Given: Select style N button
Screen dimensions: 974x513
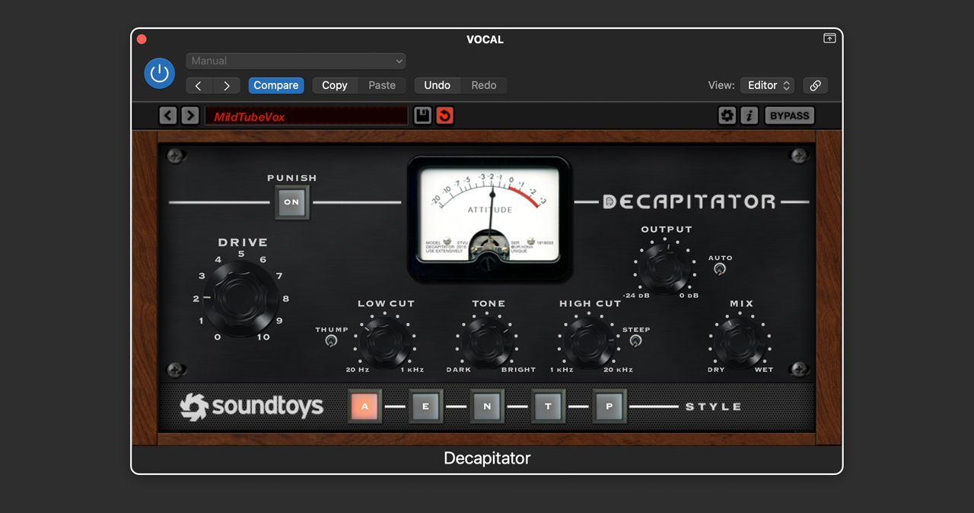Looking at the screenshot, I should point(487,407).
